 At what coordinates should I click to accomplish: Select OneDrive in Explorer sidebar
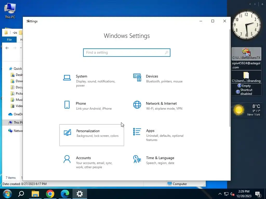tap(15, 114)
